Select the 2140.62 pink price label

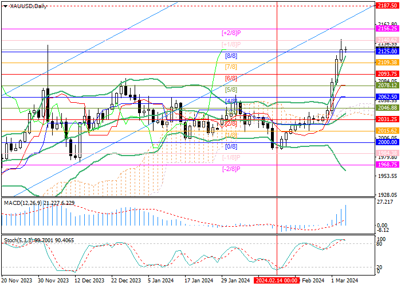pos(387,40)
